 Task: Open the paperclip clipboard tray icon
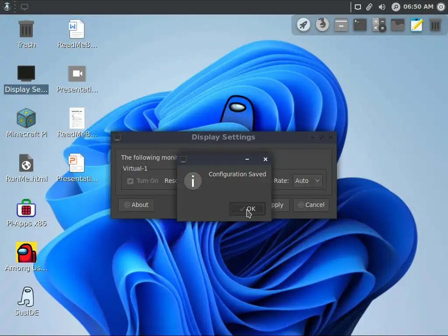click(x=369, y=7)
